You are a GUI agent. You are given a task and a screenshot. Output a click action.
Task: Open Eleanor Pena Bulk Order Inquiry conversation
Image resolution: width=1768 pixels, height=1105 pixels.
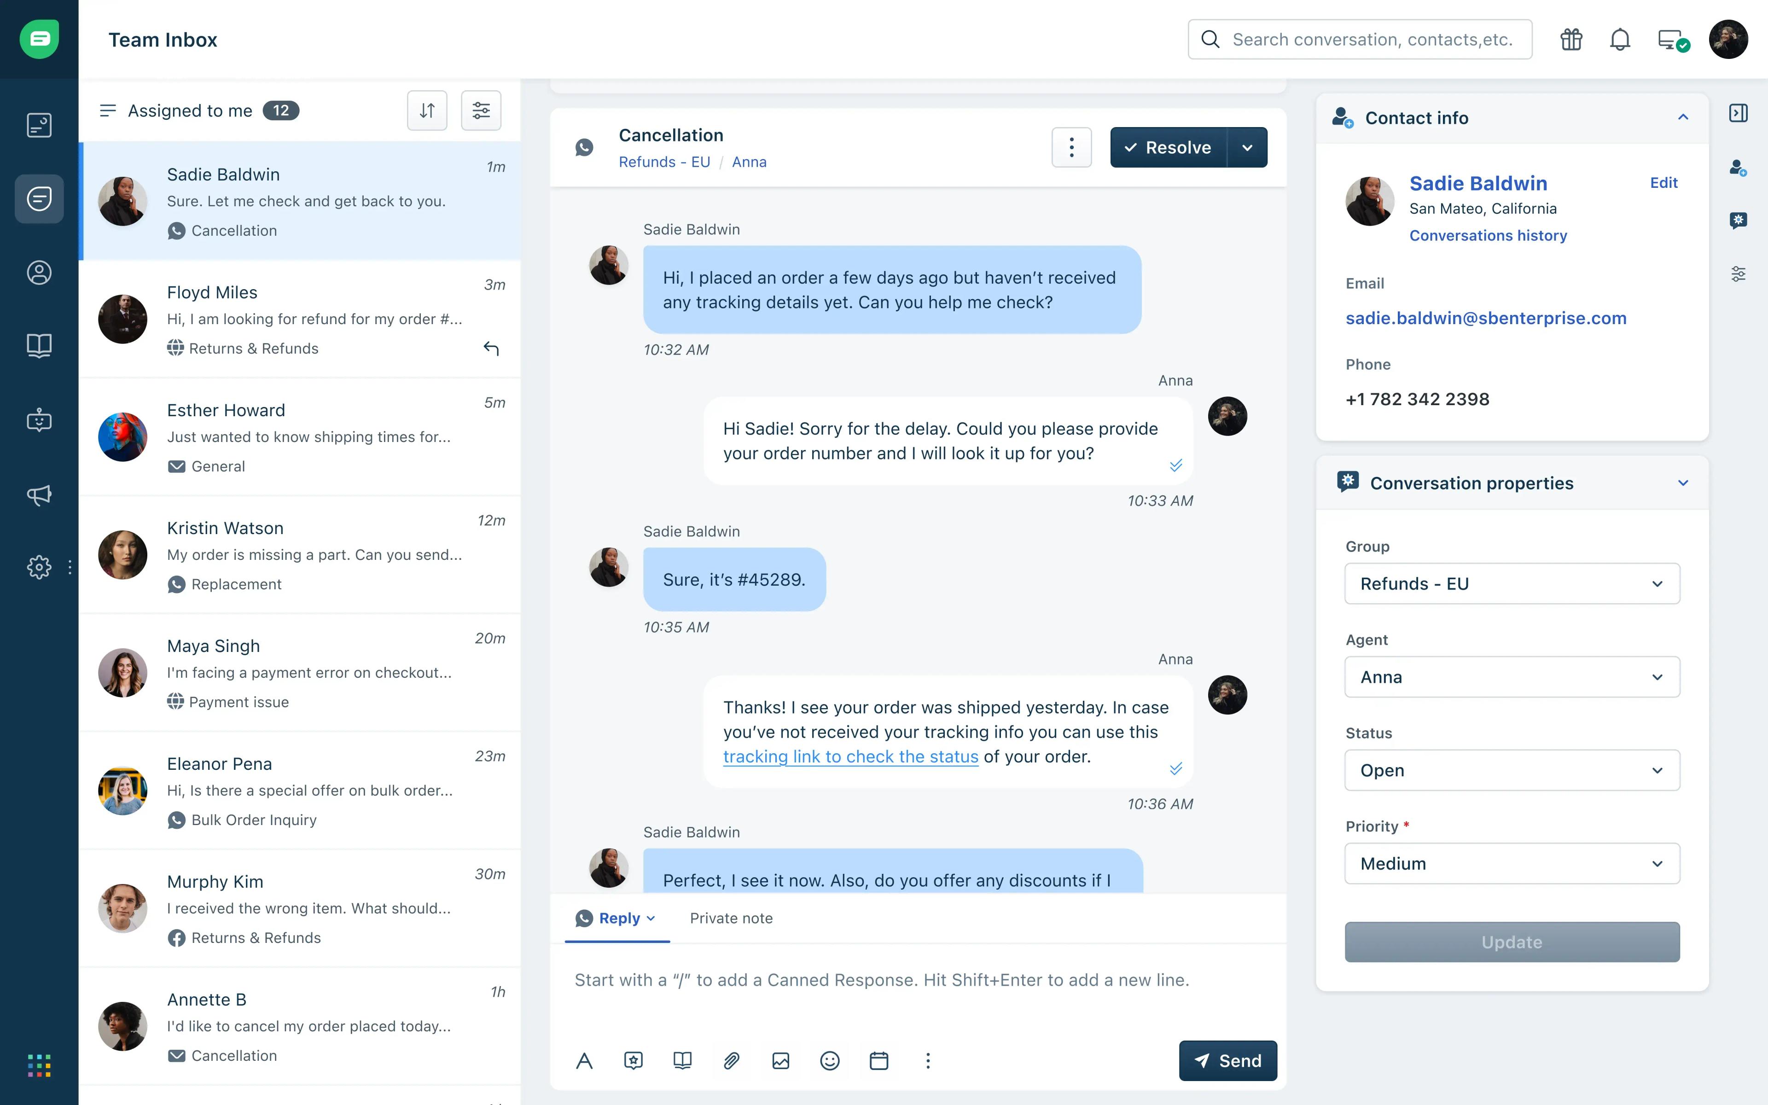pos(300,791)
